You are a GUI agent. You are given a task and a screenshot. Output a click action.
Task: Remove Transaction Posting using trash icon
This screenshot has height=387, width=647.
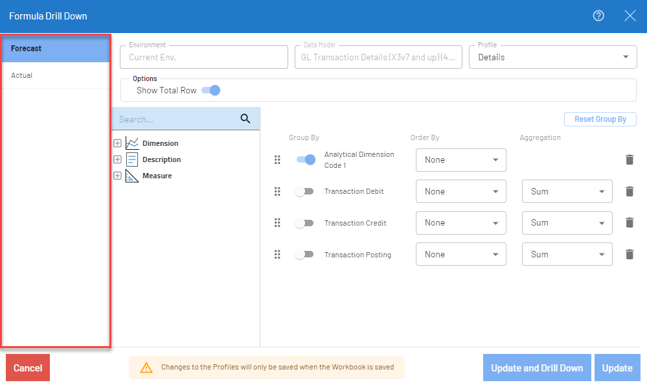click(x=629, y=254)
